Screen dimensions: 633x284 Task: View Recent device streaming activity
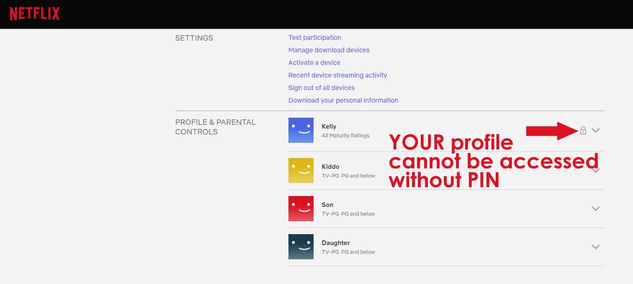[x=337, y=75]
